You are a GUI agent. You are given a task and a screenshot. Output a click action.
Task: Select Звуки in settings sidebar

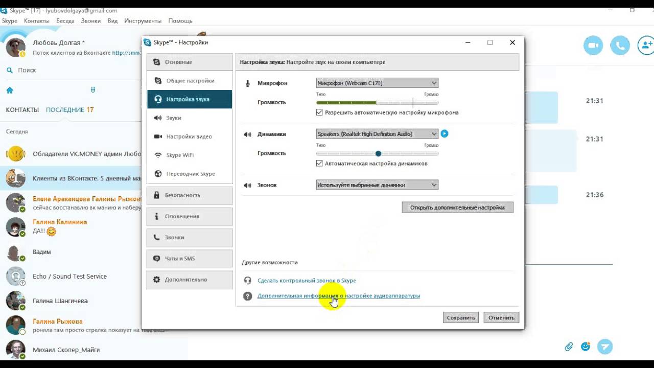point(190,118)
